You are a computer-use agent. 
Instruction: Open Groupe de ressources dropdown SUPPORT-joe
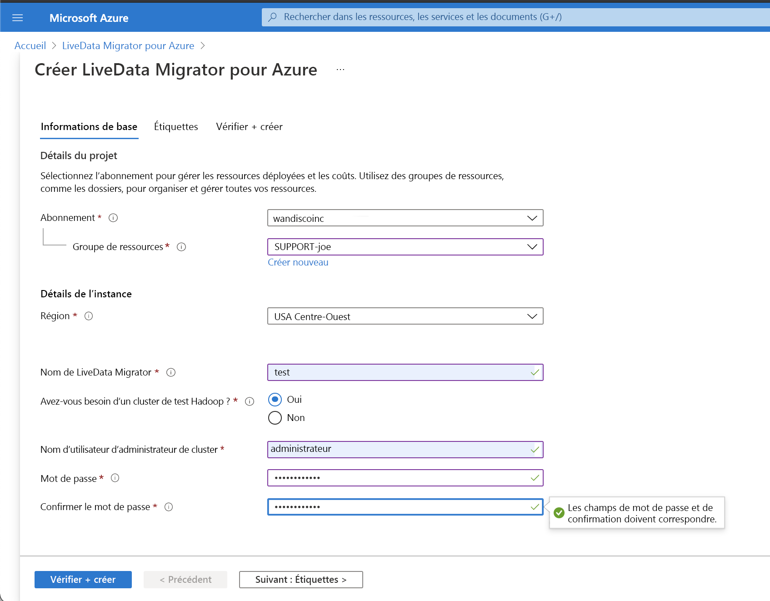pyautogui.click(x=405, y=247)
